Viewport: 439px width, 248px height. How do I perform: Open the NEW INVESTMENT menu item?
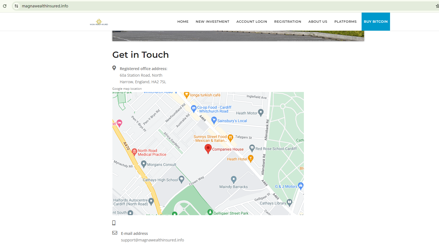point(213,22)
